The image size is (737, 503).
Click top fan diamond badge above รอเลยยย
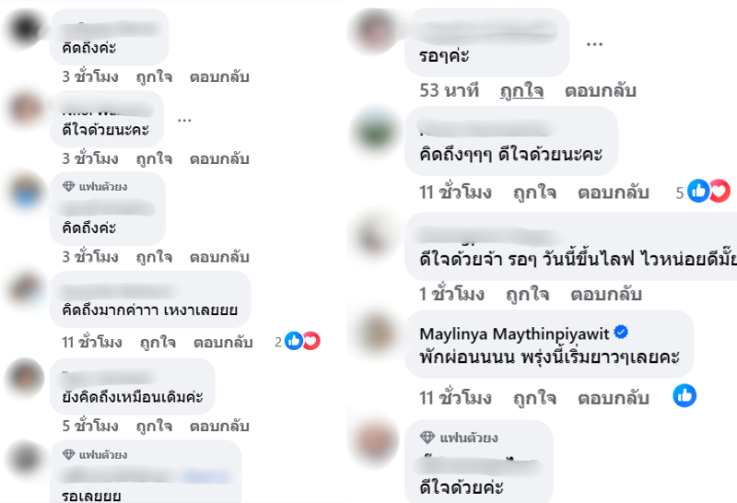tap(68, 454)
